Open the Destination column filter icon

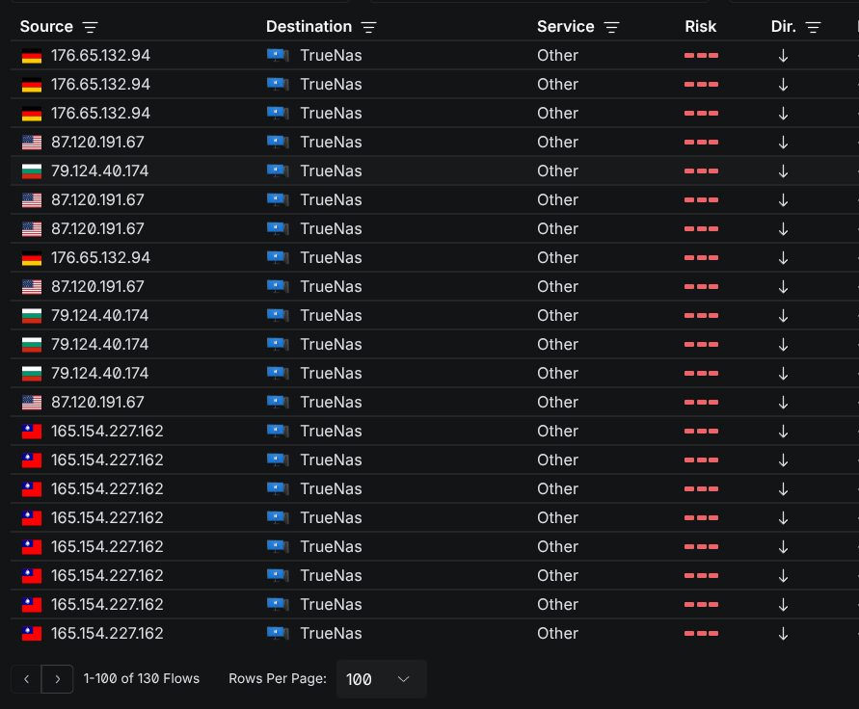tap(368, 27)
